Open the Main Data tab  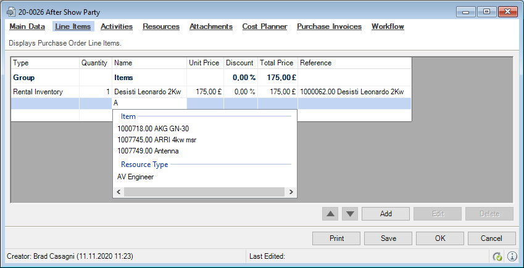[27, 26]
